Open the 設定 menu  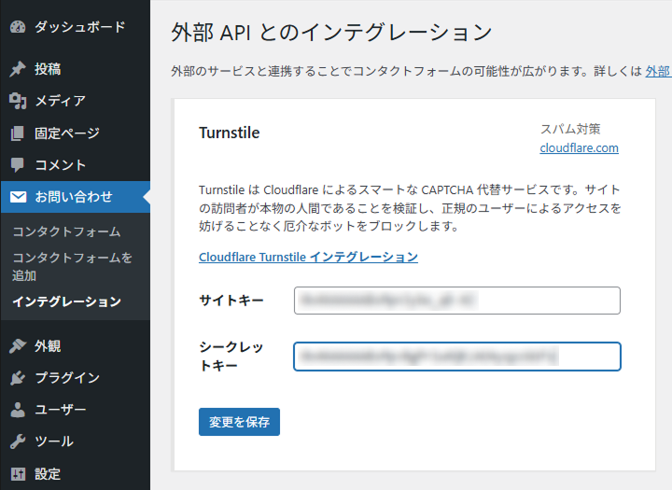75,474
